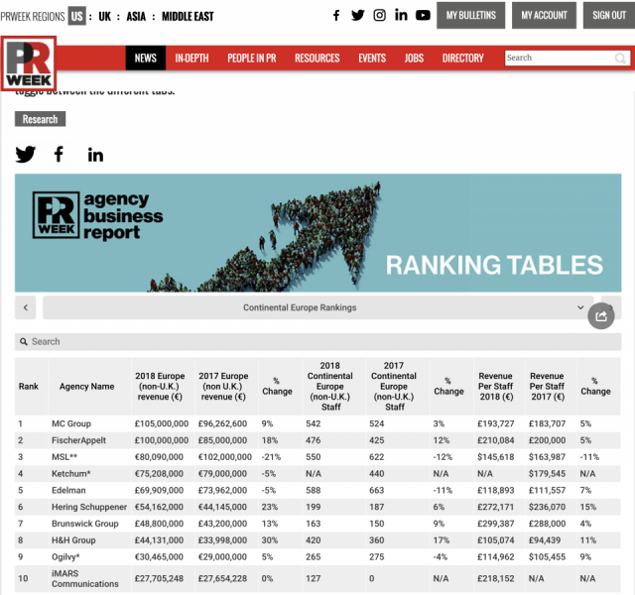Click £218,152 revenue per staff value
635x595 pixels.
(496, 578)
